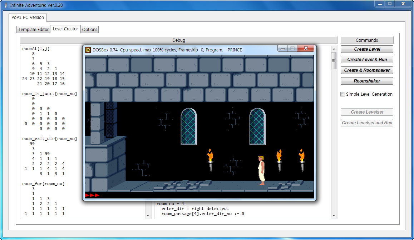Screen dimensions: 414x240
Task: Minimize the Infinite Adventure window
Action: tap(380, 4)
